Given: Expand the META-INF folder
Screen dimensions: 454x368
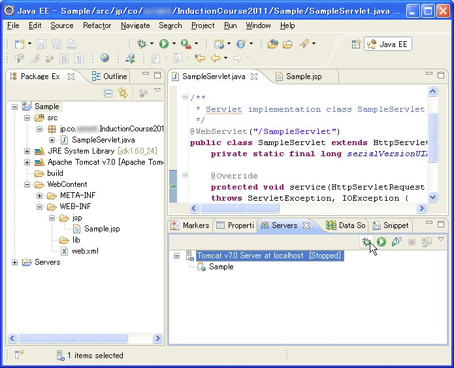Looking at the screenshot, I should (39, 195).
